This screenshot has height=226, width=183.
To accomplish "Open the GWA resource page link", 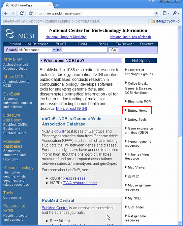I will 80,183.
